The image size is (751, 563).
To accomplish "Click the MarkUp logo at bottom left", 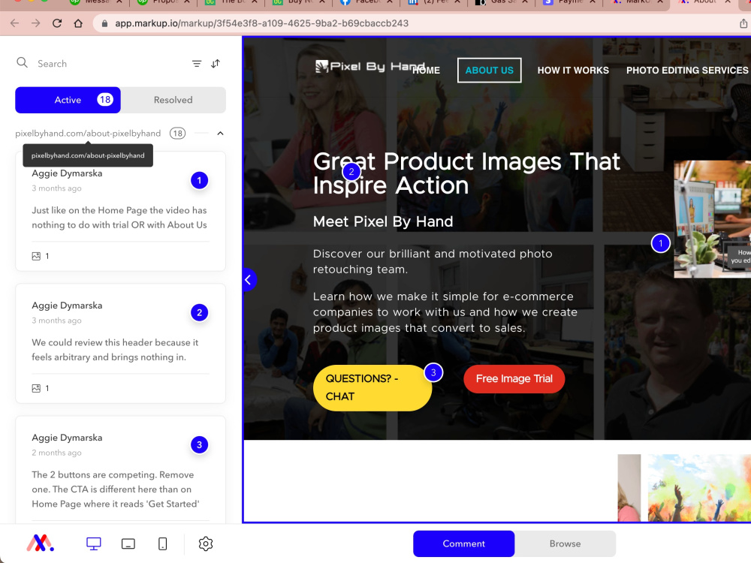I will pos(41,543).
